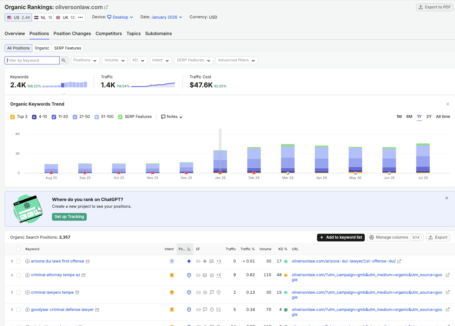Click the Jul 26 bar in the trend chart
This screenshot has height=326, width=455.
(423, 158)
